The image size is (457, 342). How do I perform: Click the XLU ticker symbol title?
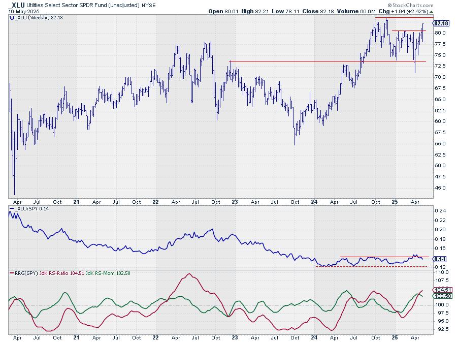(x=17, y=4)
